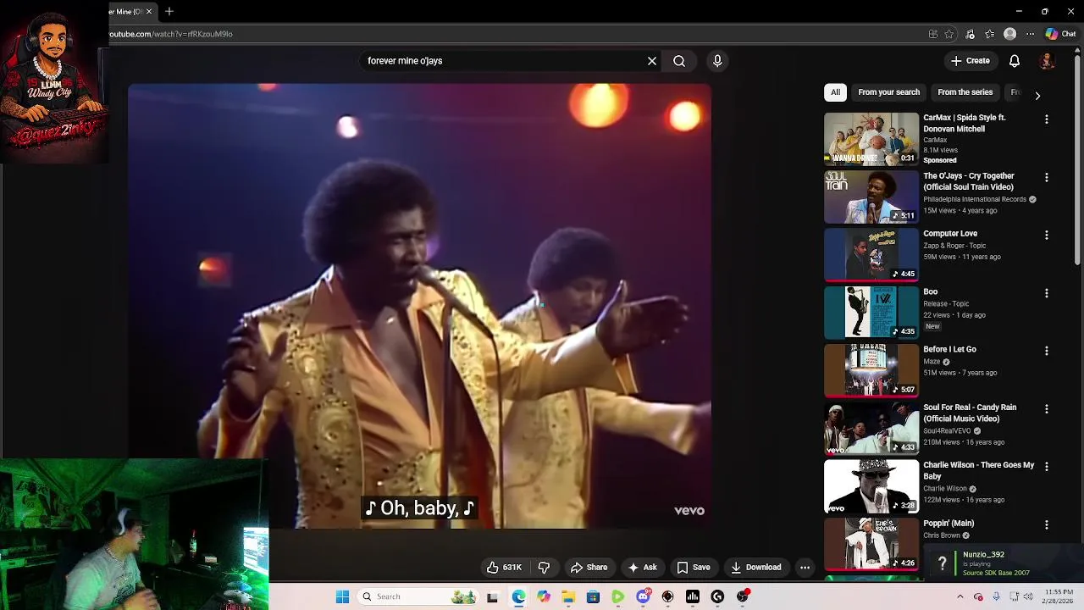
Task: Open Copilot Chat in browser toolbar
Action: (1060, 34)
